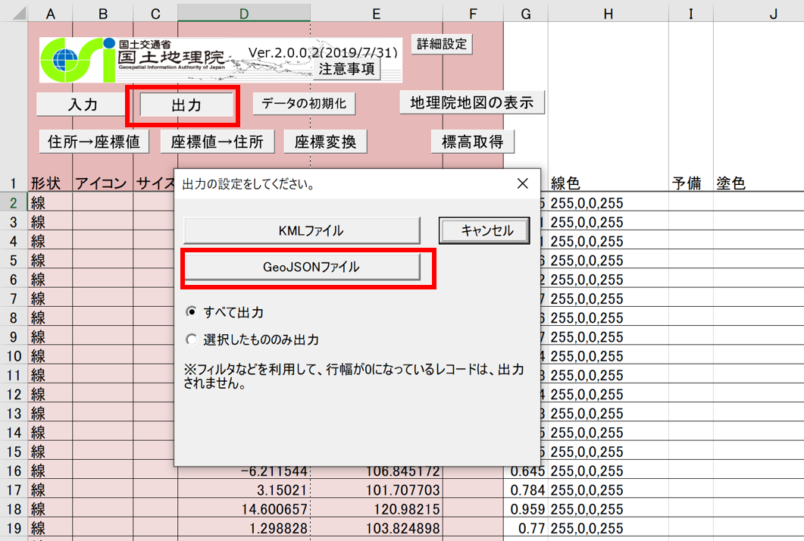Click the 出力 button

[x=186, y=105]
